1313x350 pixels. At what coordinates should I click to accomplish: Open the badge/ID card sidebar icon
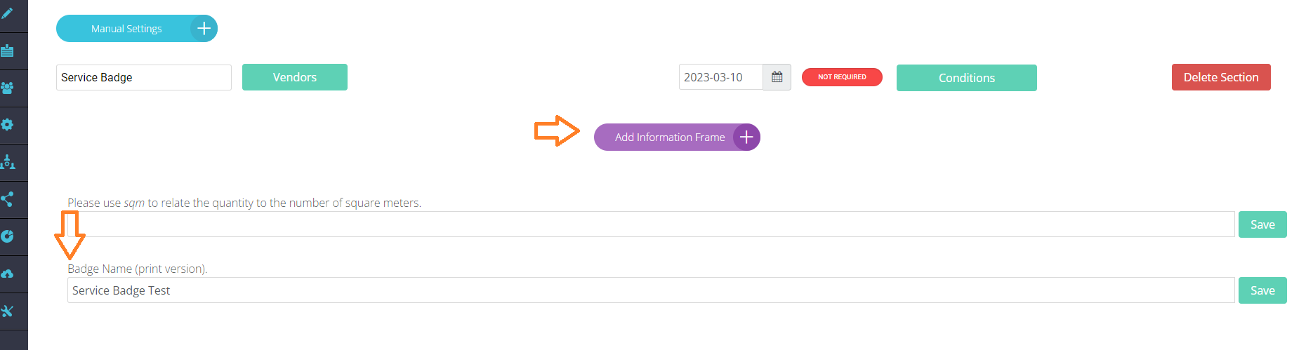pos(8,51)
